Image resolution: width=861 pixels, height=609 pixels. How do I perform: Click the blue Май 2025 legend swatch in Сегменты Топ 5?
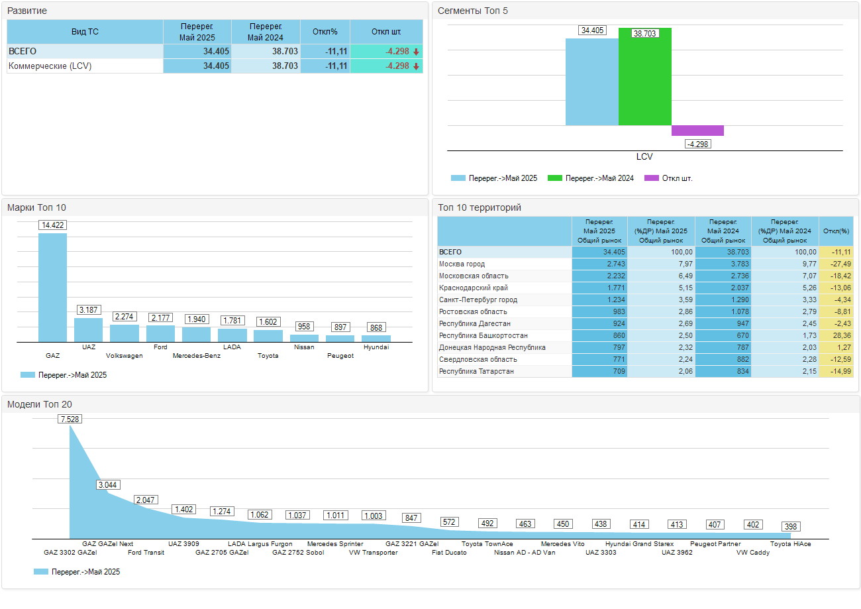pos(458,178)
